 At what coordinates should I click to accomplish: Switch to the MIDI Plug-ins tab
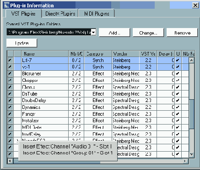pyautogui.click(x=97, y=14)
